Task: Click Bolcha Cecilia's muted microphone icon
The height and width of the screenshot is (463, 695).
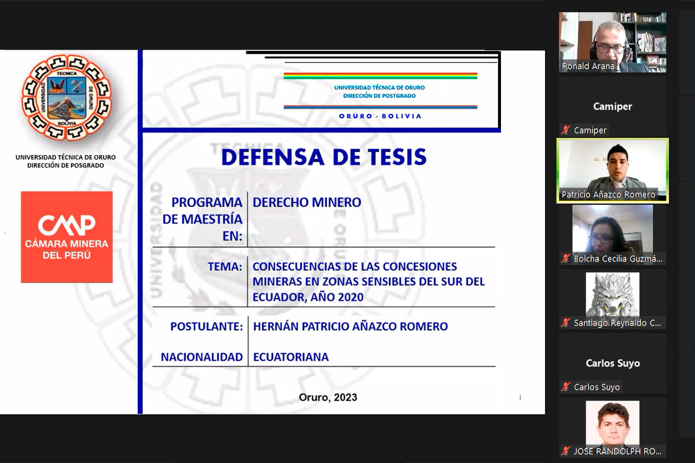Action: [566, 259]
